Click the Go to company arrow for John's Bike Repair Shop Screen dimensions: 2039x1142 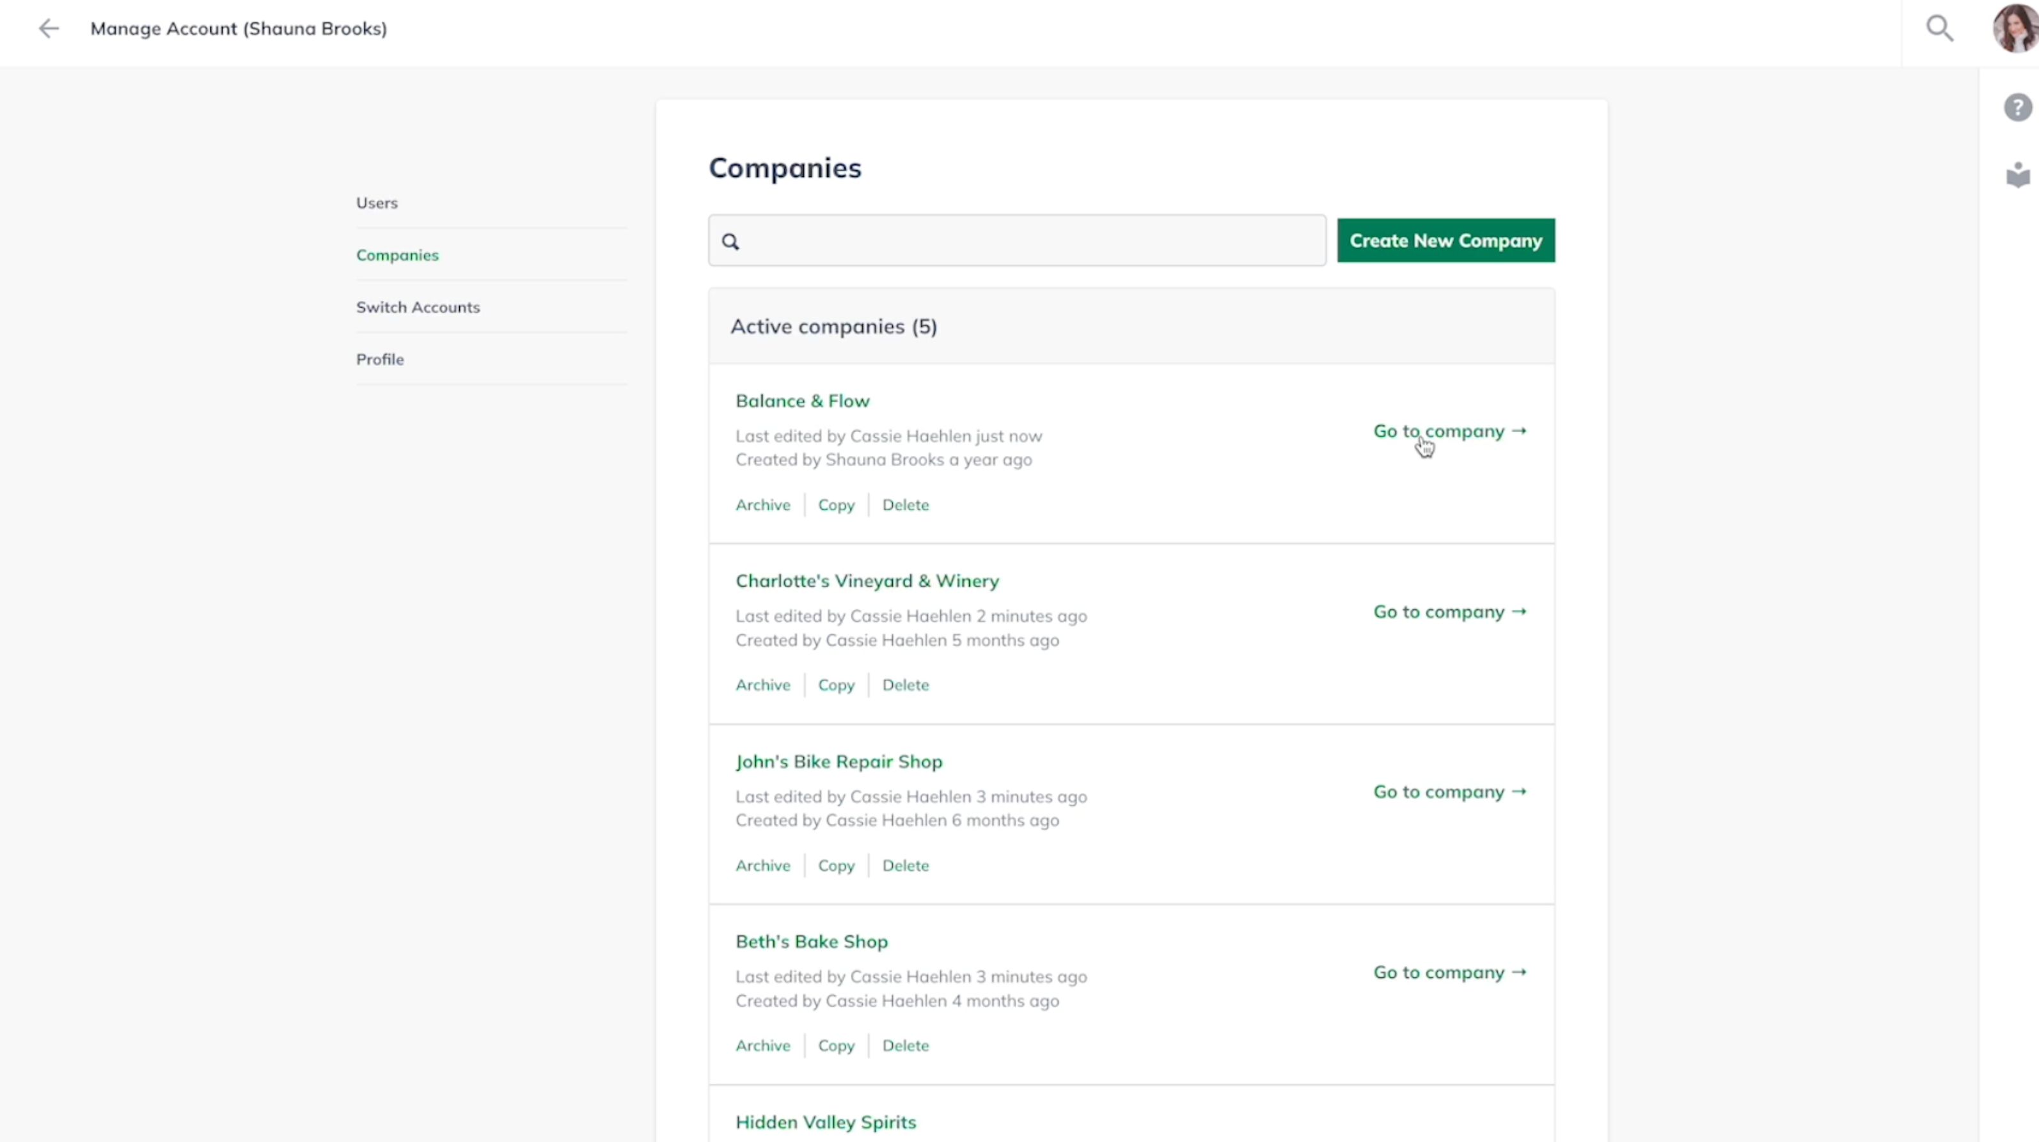coord(1449,792)
